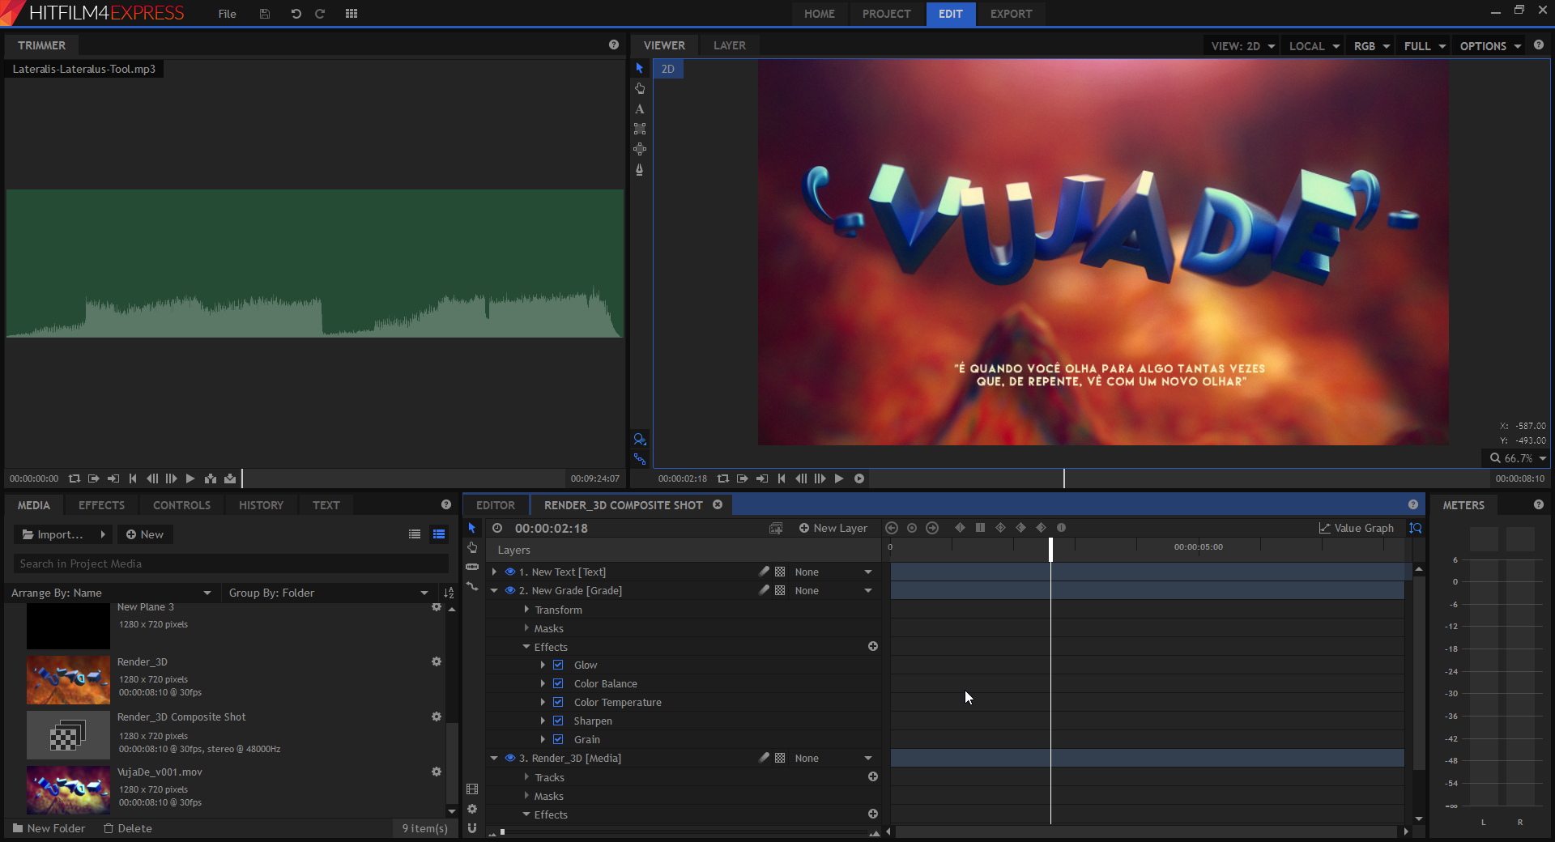Toggle the Value Graph view
1555x842 pixels.
[x=1357, y=528]
